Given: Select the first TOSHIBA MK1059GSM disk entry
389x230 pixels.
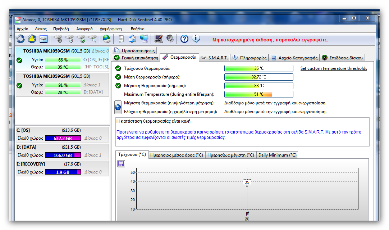Looking at the screenshot, I should pyautogui.click(x=63, y=59).
